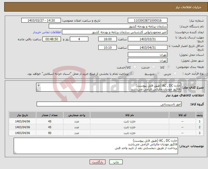Select the خدمت radio button
208x169 pixels.
pyautogui.click(x=153, y=67)
